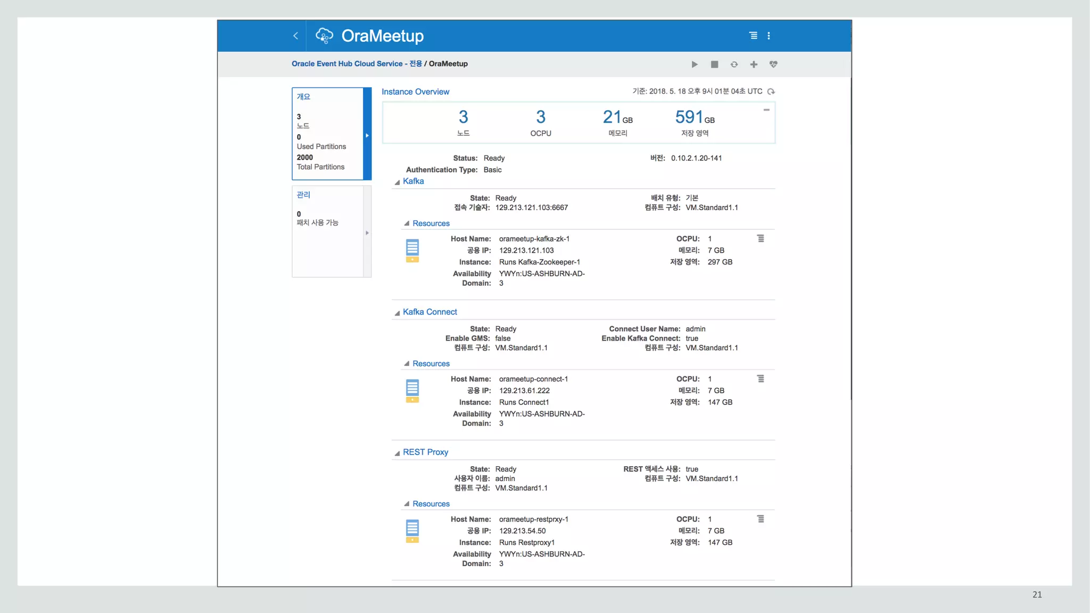Minimize the instance summary metrics panel
This screenshot has width=1090, height=613.
pos(766,110)
